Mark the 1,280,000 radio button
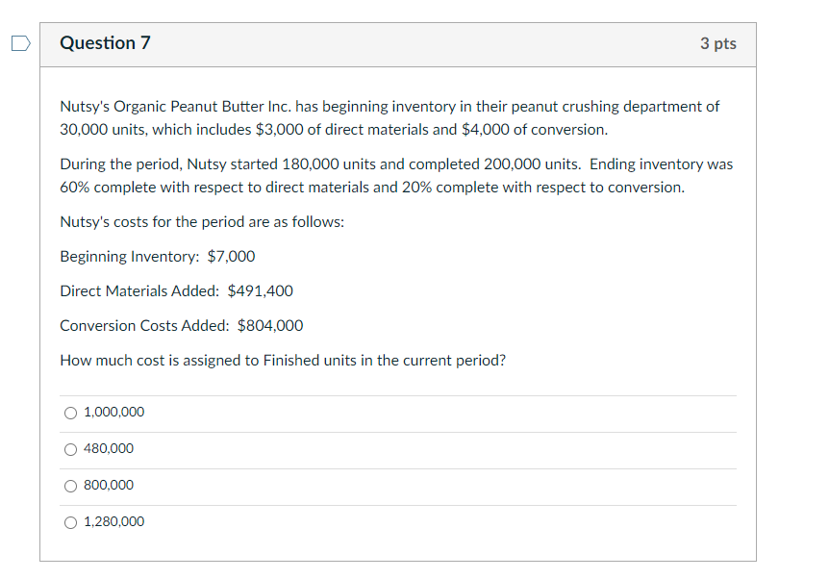This screenshot has height=579, width=829. pos(71,522)
